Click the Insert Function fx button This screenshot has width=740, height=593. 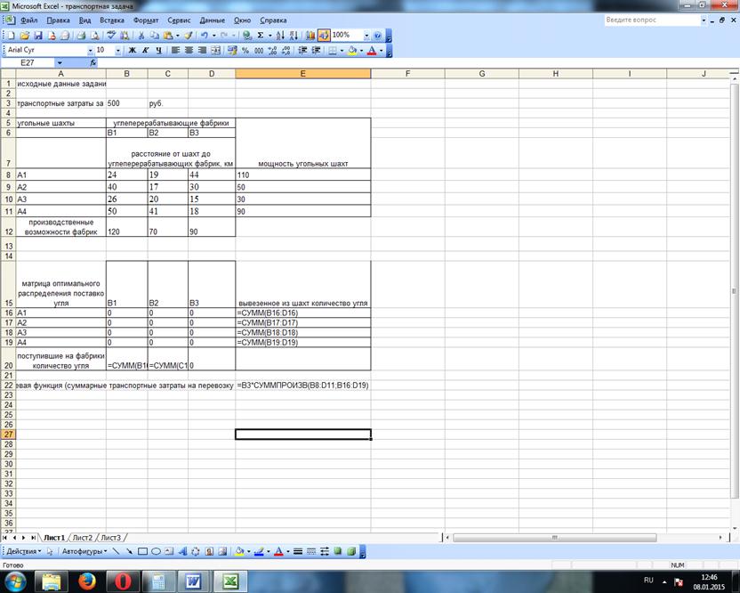point(92,63)
